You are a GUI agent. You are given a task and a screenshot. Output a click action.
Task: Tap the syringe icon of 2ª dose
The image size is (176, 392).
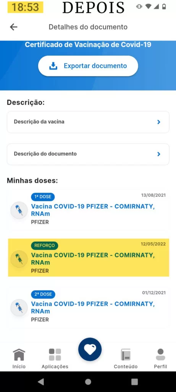(x=19, y=308)
